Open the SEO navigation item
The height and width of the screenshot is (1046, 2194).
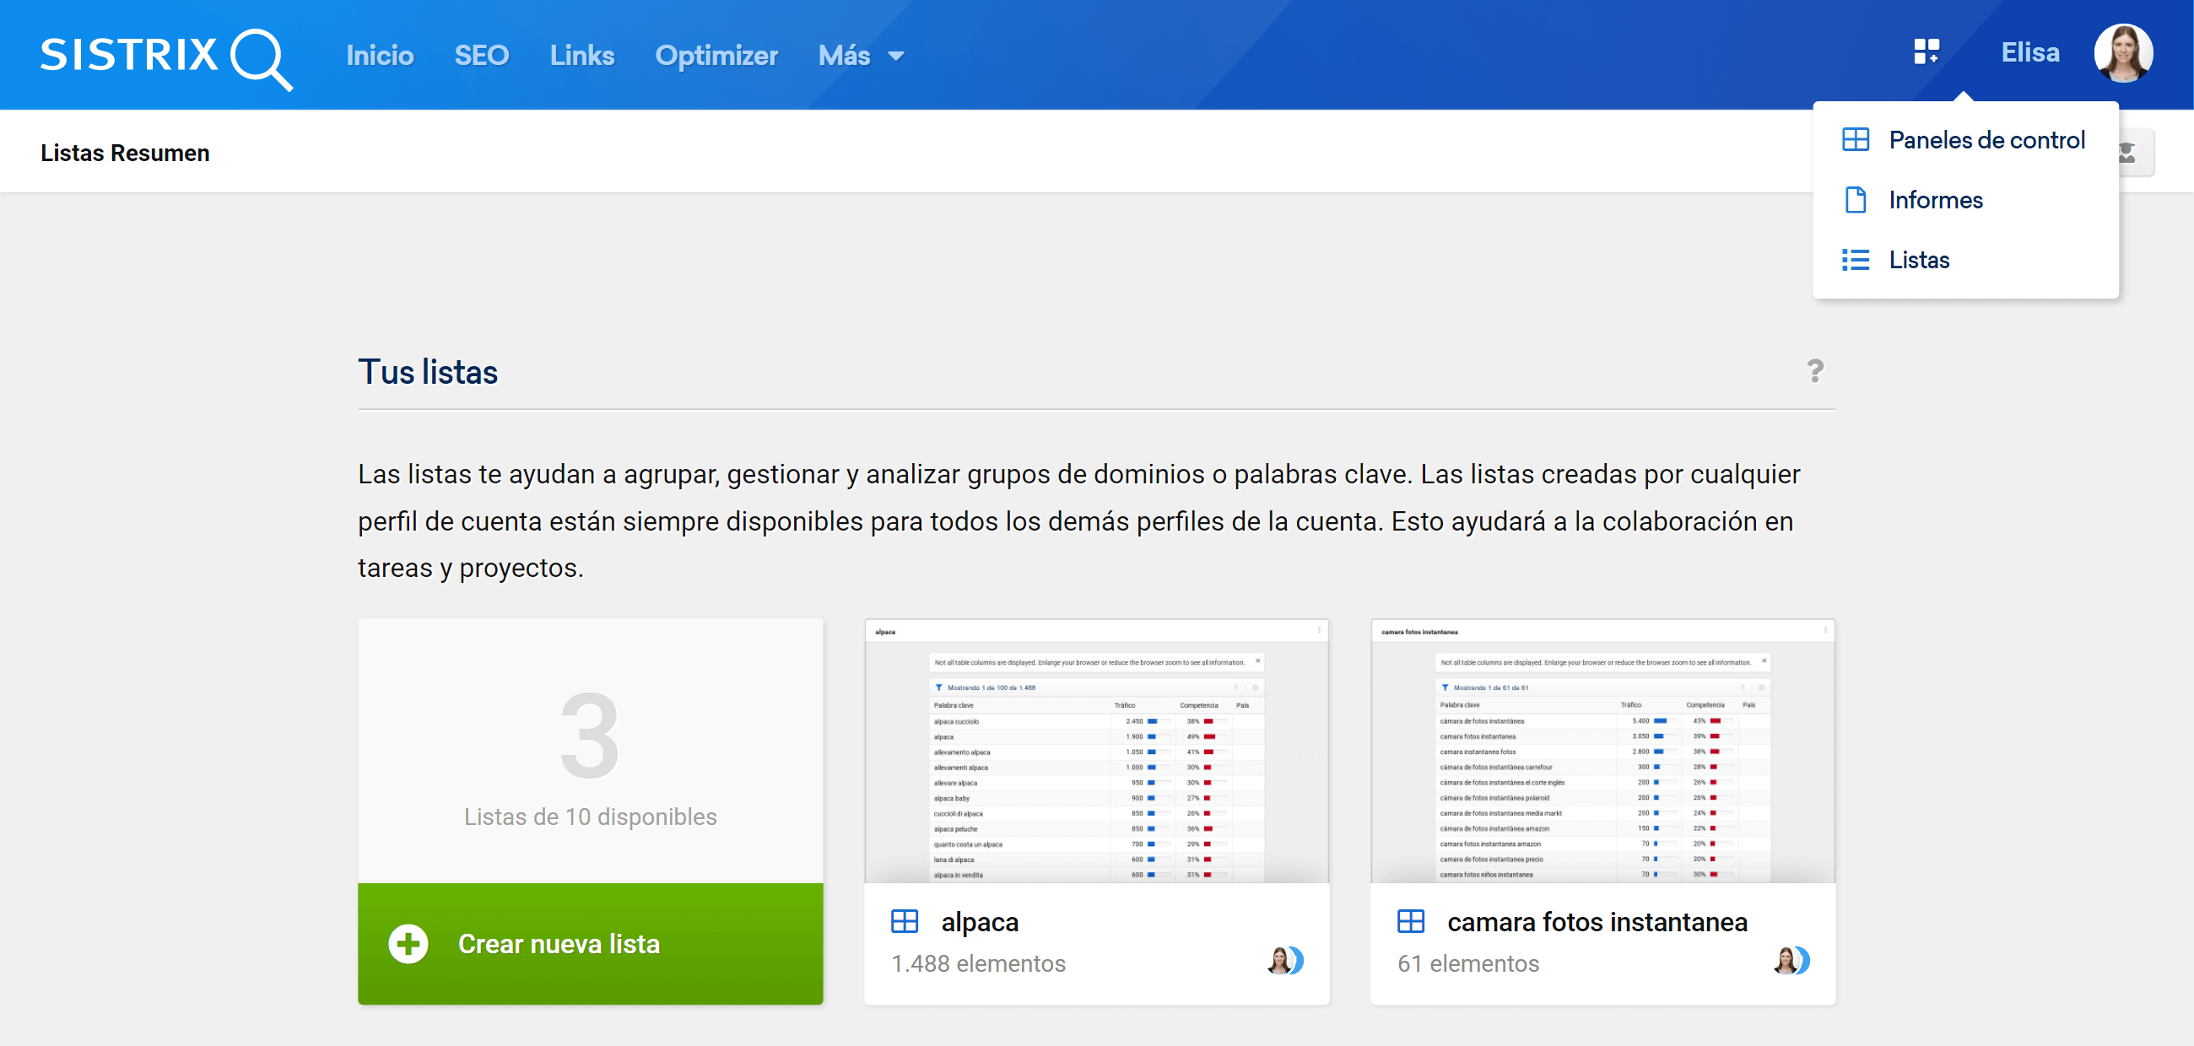click(x=481, y=56)
